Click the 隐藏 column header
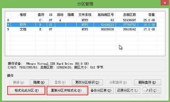Viewport: 170px width, 102px height. pyautogui.click(x=71, y=15)
